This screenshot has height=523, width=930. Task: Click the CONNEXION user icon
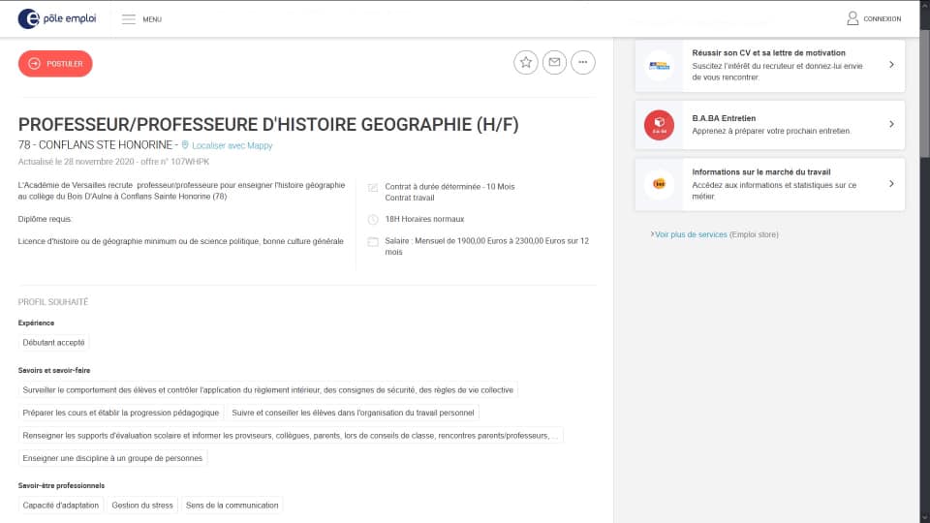[x=852, y=18]
